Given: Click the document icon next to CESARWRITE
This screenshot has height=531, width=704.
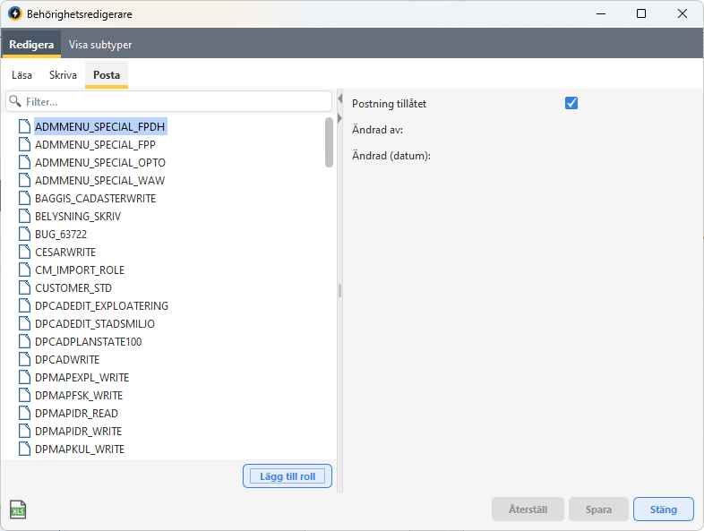Looking at the screenshot, I should [x=25, y=252].
